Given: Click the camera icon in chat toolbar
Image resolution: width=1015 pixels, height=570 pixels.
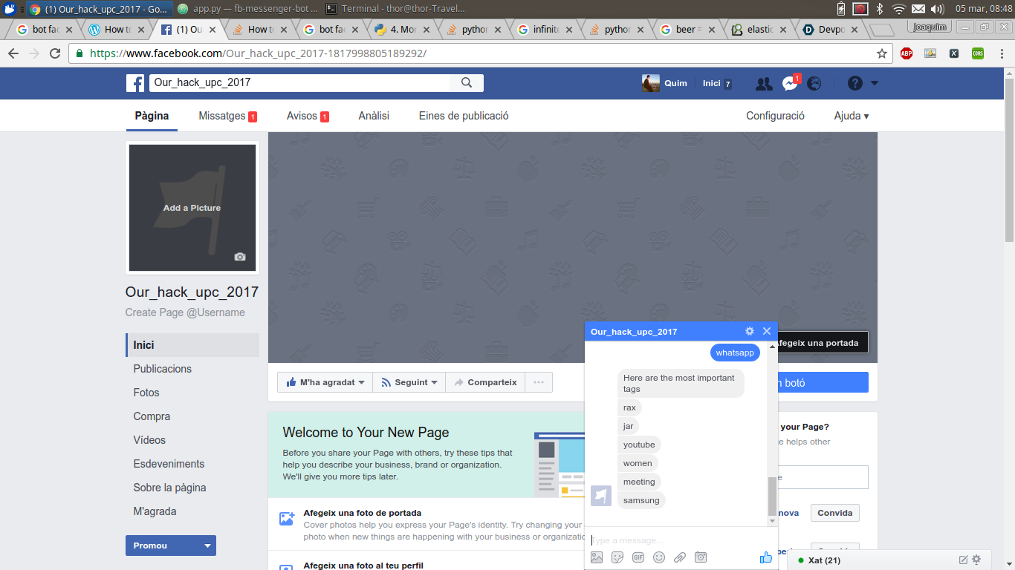Looking at the screenshot, I should 701,557.
